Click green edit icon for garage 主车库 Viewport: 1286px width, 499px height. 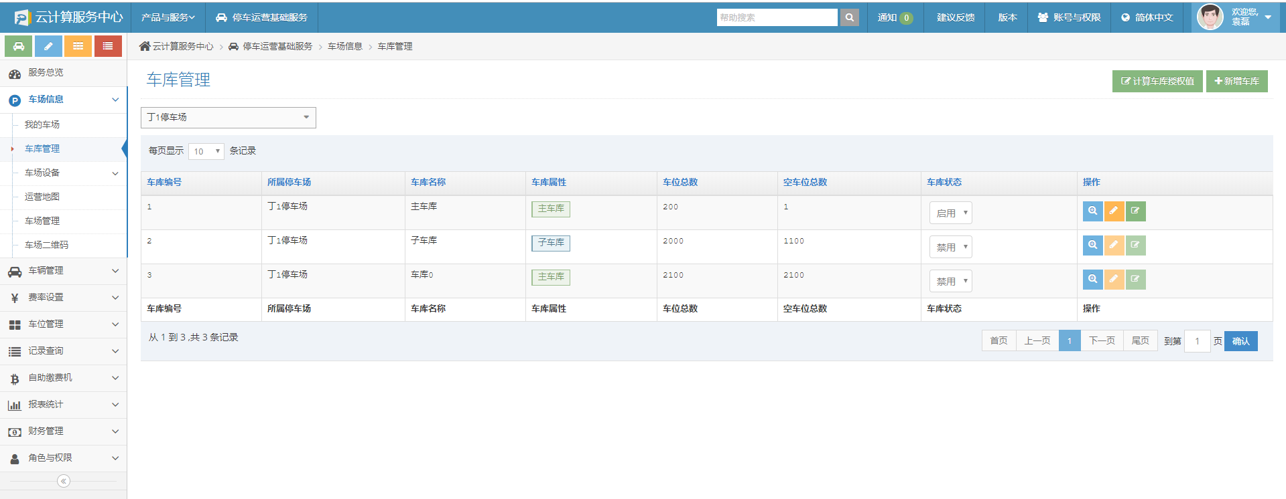[1135, 211]
